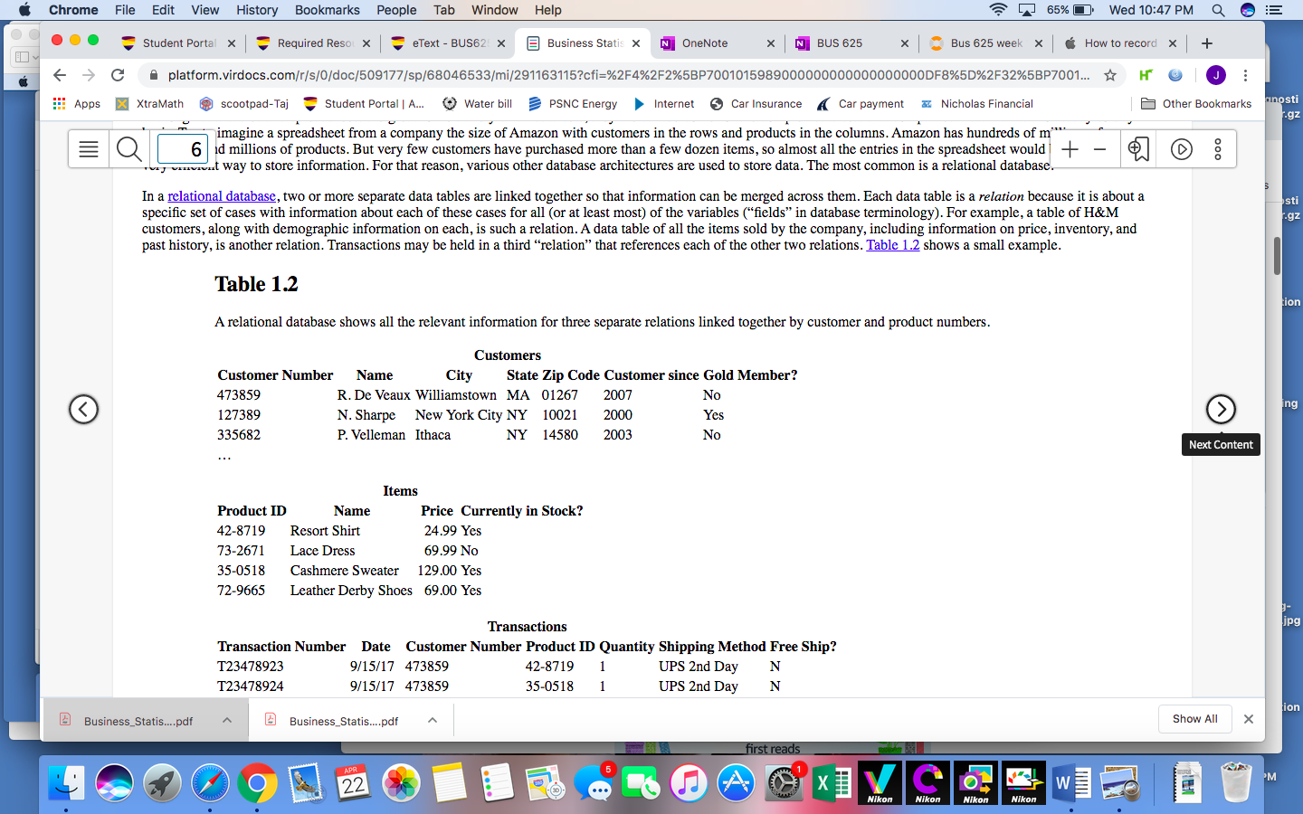Start read-aloud with the play circle icon

click(1182, 149)
